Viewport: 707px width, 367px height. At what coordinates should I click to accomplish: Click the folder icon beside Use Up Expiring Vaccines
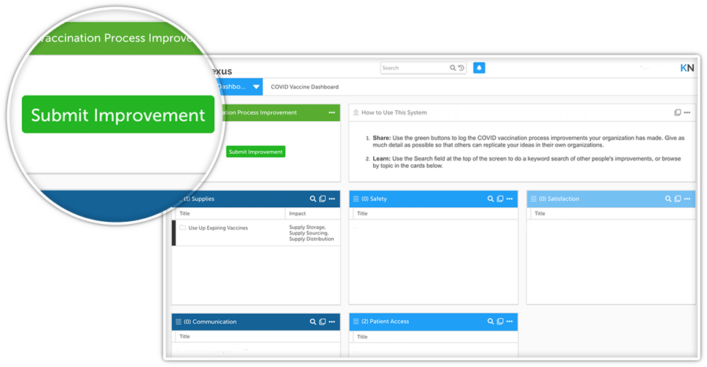[183, 228]
